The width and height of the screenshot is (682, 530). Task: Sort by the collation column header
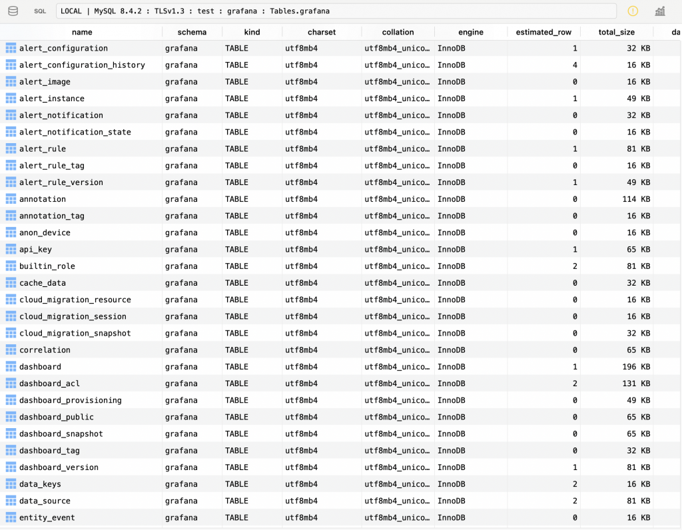(398, 32)
